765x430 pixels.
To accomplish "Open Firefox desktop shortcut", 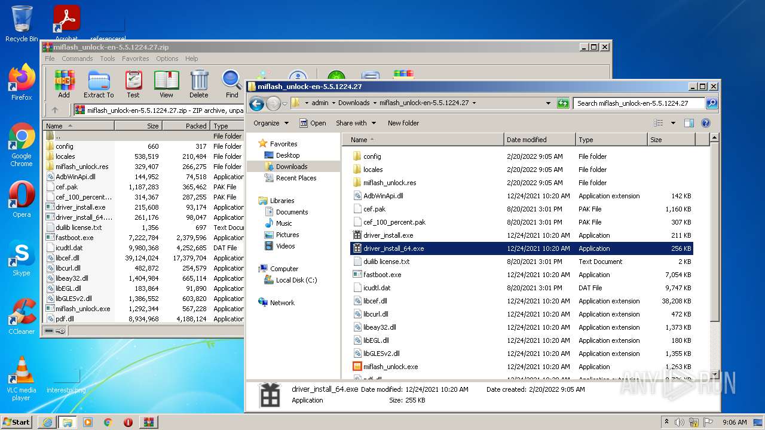I will pyautogui.click(x=22, y=82).
